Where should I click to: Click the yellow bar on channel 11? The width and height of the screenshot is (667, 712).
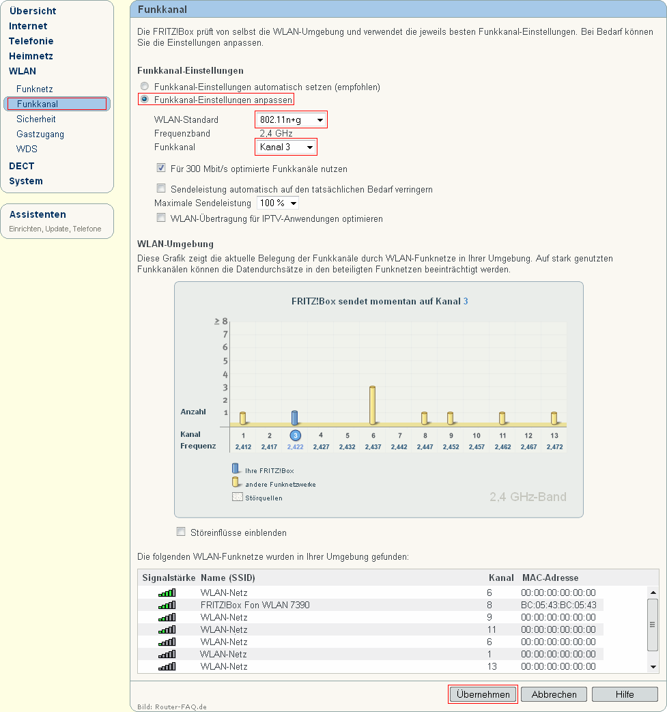(502, 418)
